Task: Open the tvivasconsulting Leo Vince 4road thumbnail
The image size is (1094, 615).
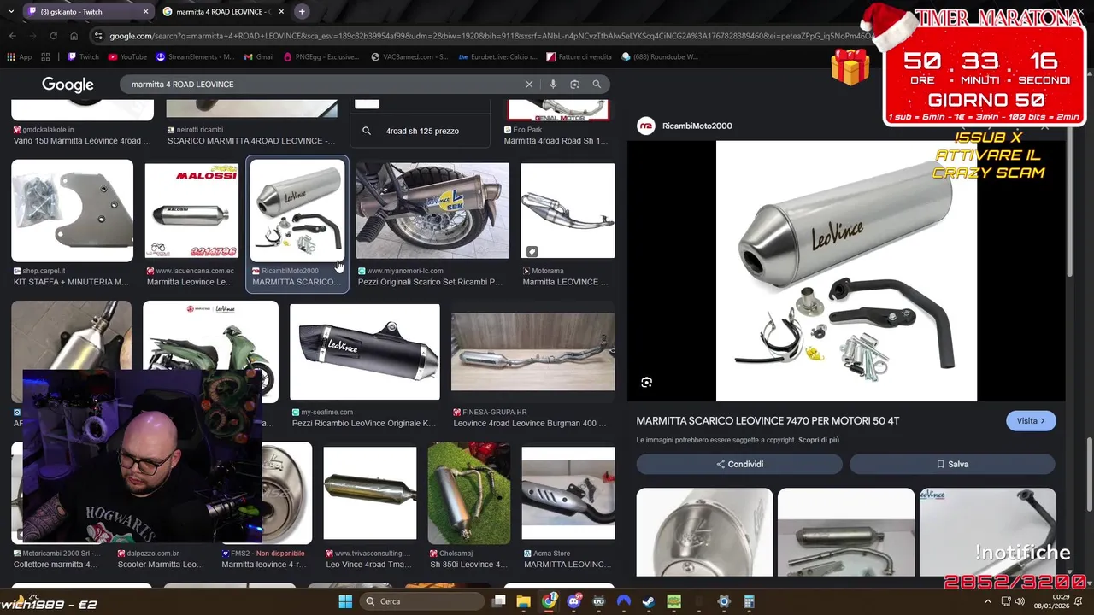Action: 370,494
